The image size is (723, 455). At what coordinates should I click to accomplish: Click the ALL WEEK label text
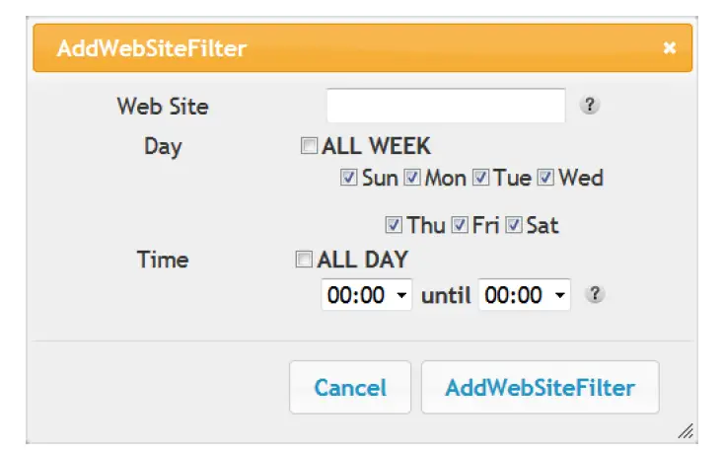(x=377, y=146)
